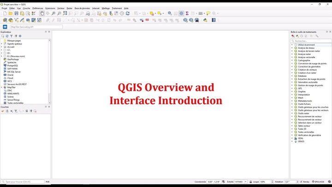
Task: Open the Traitement menu
Action: click(117, 8)
